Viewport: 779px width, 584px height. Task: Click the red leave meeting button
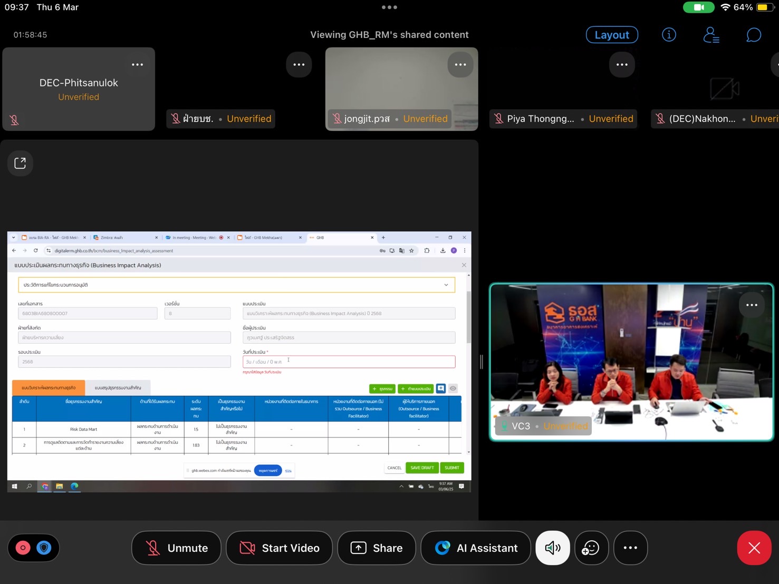754,548
